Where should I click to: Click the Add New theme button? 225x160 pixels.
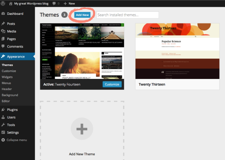point(82,15)
